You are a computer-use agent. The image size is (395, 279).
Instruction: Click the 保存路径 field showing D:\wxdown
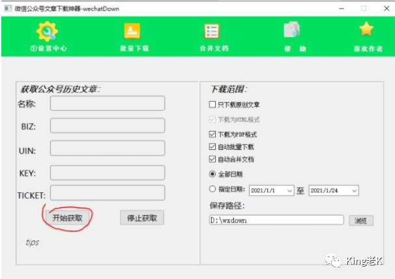[276, 220]
